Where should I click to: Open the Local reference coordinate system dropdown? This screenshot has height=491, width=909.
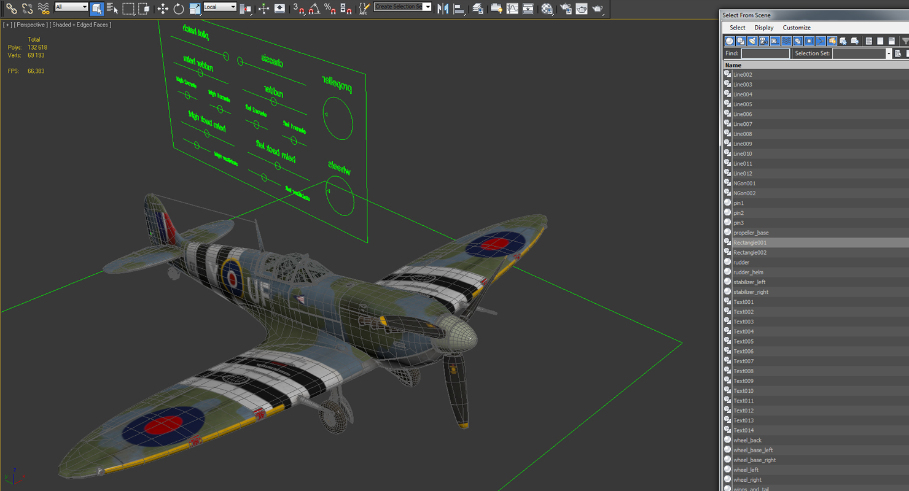tap(220, 7)
